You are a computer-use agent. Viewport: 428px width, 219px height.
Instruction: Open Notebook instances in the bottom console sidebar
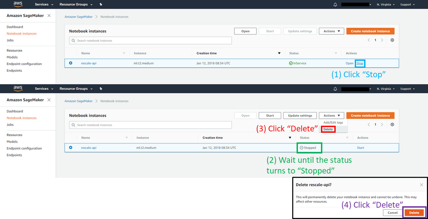pyautogui.click(x=22, y=118)
